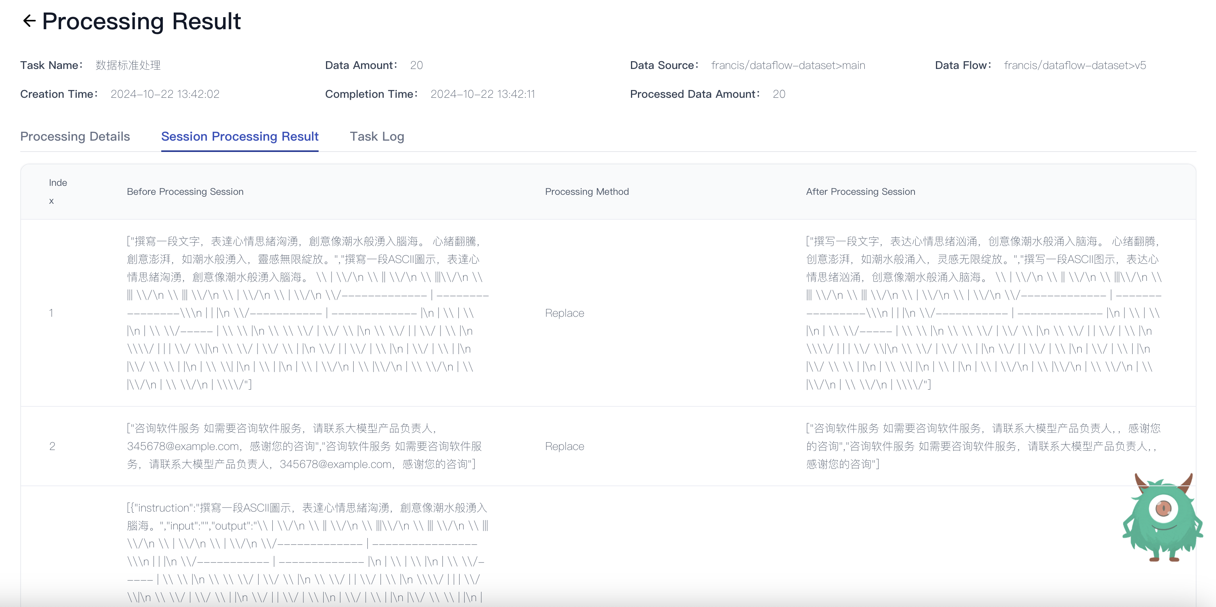The image size is (1216, 607).
Task: Click the Data Source francis/dataflow-dataset>main value
Action: (x=788, y=65)
